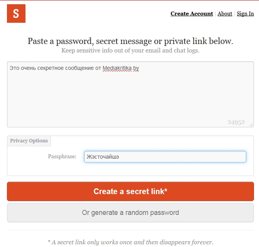Image resolution: width=259 pixels, height=247 pixels.
Task: Click the 24952 remaining characters counter
Action: pos(236,122)
